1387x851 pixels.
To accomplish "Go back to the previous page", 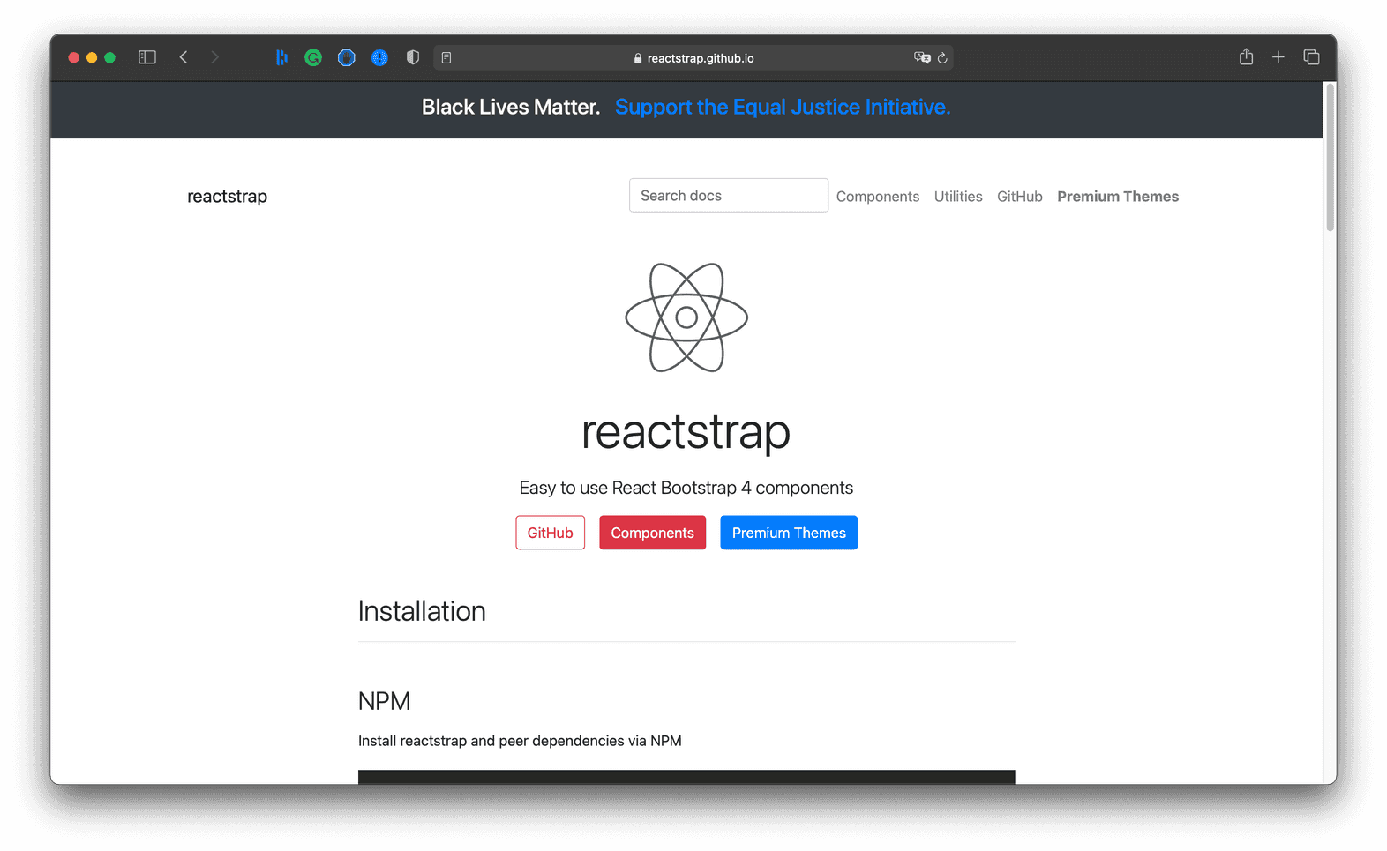I will [184, 57].
